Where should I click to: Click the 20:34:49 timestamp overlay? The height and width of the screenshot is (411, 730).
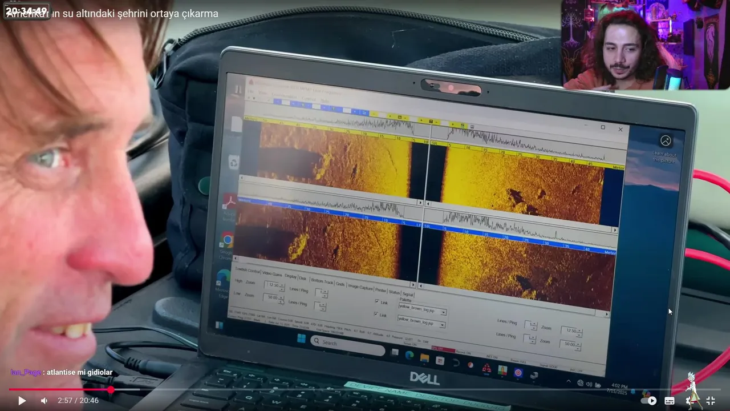pyautogui.click(x=26, y=11)
